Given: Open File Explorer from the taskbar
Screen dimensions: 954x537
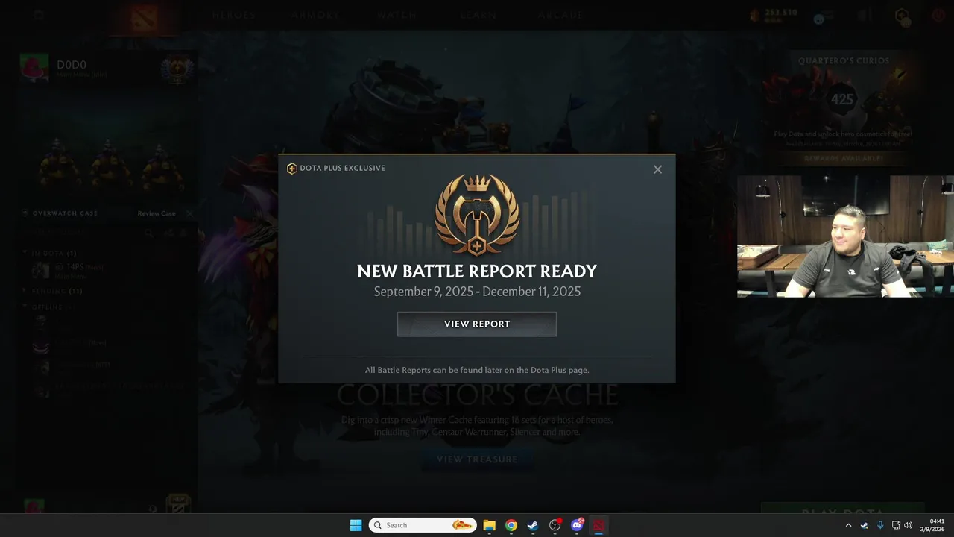Looking at the screenshot, I should 489,525.
